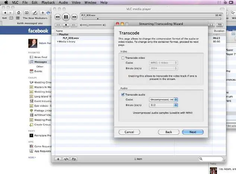Adjust the VLC volume slider
Viewport: 236px width, 174px height.
coord(92,25)
